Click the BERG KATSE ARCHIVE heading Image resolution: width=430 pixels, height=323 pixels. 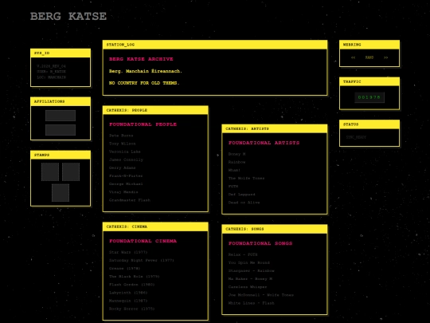point(141,59)
